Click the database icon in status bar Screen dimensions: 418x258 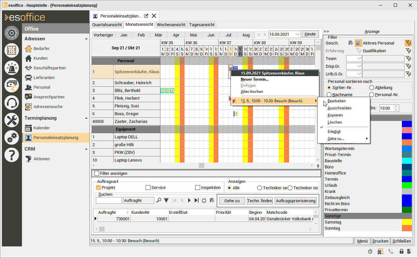click(409, 251)
